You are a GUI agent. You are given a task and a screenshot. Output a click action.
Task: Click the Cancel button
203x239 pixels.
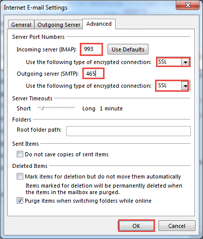(177, 226)
